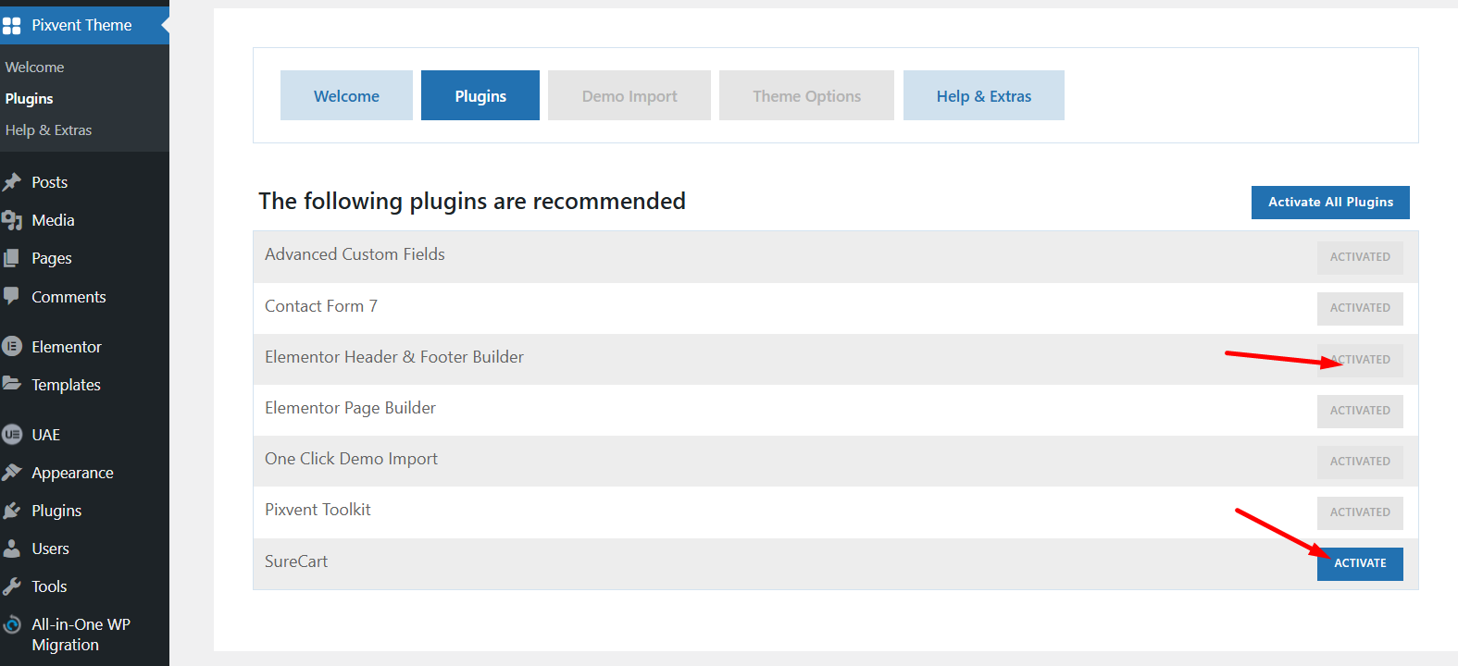Open the Help & Extras tab
The image size is (1458, 666).
pyautogui.click(x=983, y=96)
